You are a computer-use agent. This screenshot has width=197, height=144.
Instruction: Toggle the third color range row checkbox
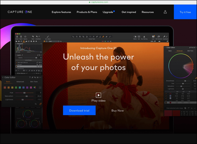tap(166, 98)
